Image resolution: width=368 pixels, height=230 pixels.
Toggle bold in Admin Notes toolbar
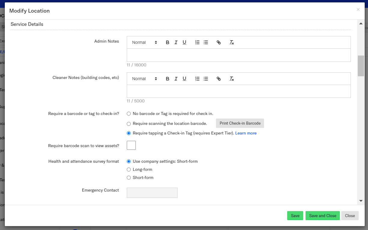tap(167, 42)
